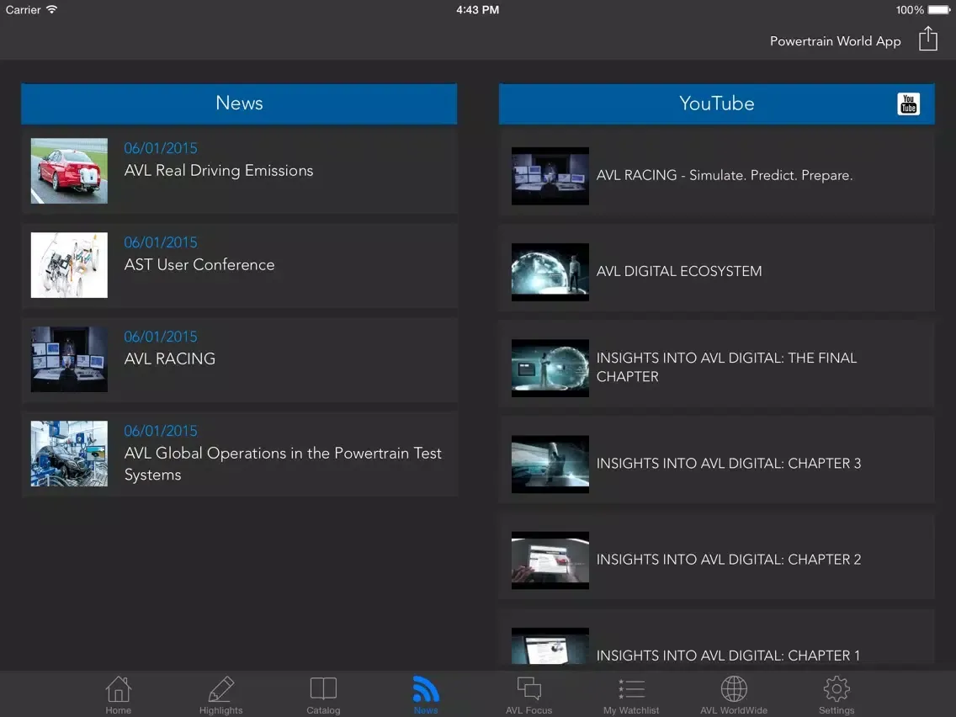956x717 pixels.
Task: Open the Catalog book icon
Action: tap(323, 688)
